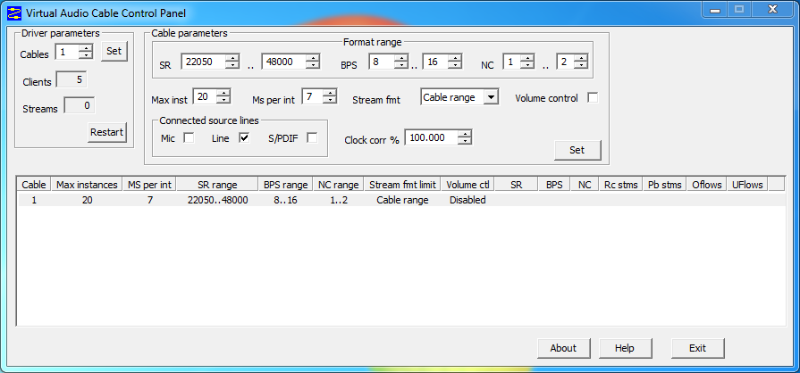
Task: Increase Ms per int spinner
Action: (331, 93)
